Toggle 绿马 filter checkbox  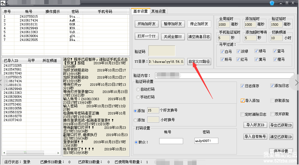[x=256, y=51]
